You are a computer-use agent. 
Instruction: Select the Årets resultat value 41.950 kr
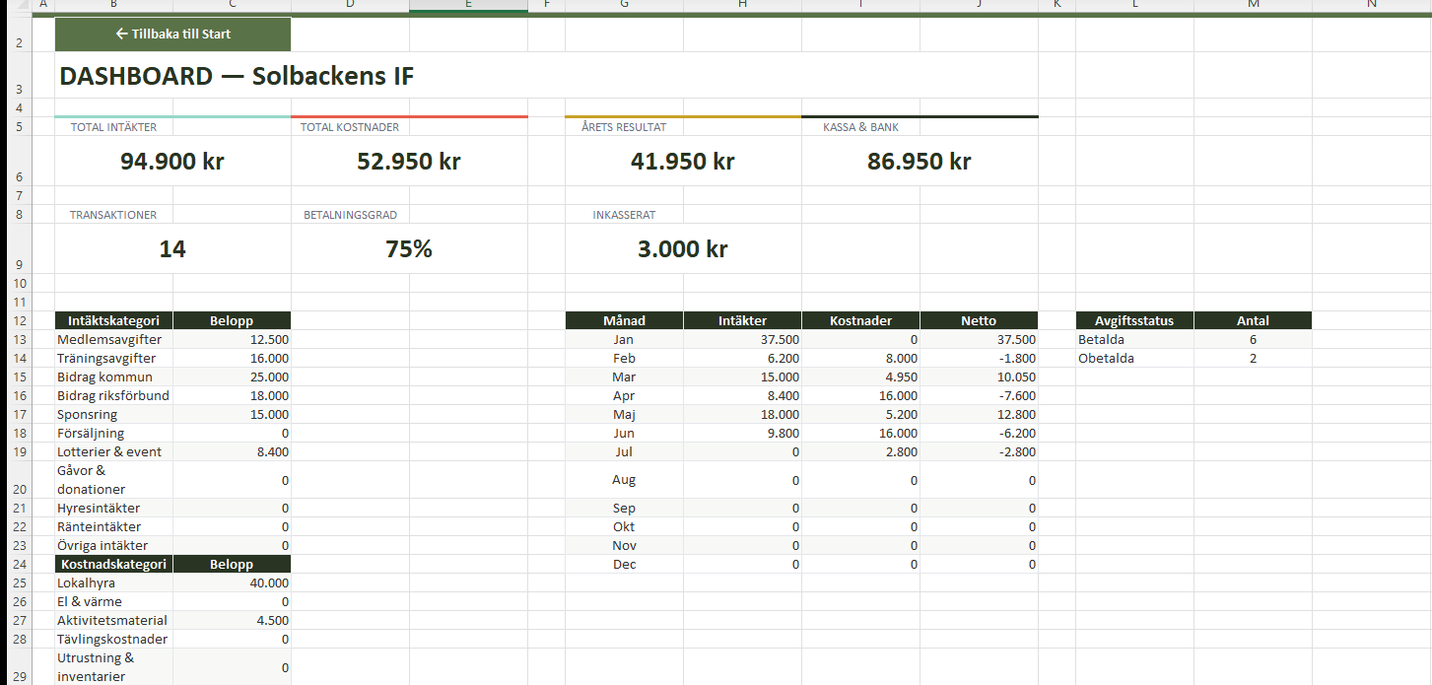pos(682,162)
